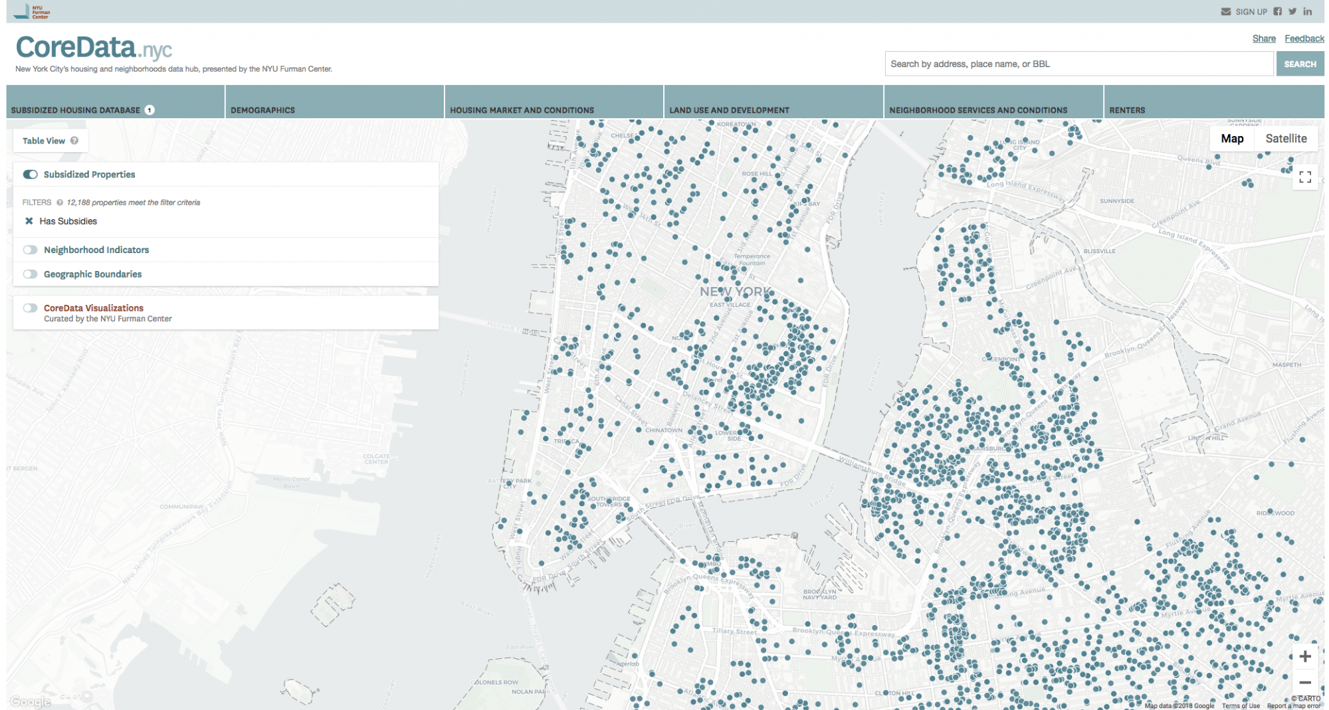Open the Table View button
Screen dimensions: 1329x710
point(51,140)
